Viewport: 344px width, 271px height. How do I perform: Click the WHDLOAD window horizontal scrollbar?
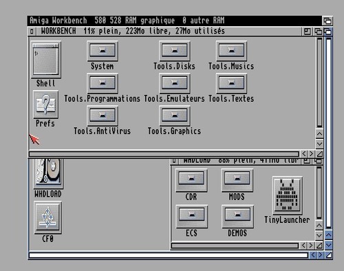[235, 246]
